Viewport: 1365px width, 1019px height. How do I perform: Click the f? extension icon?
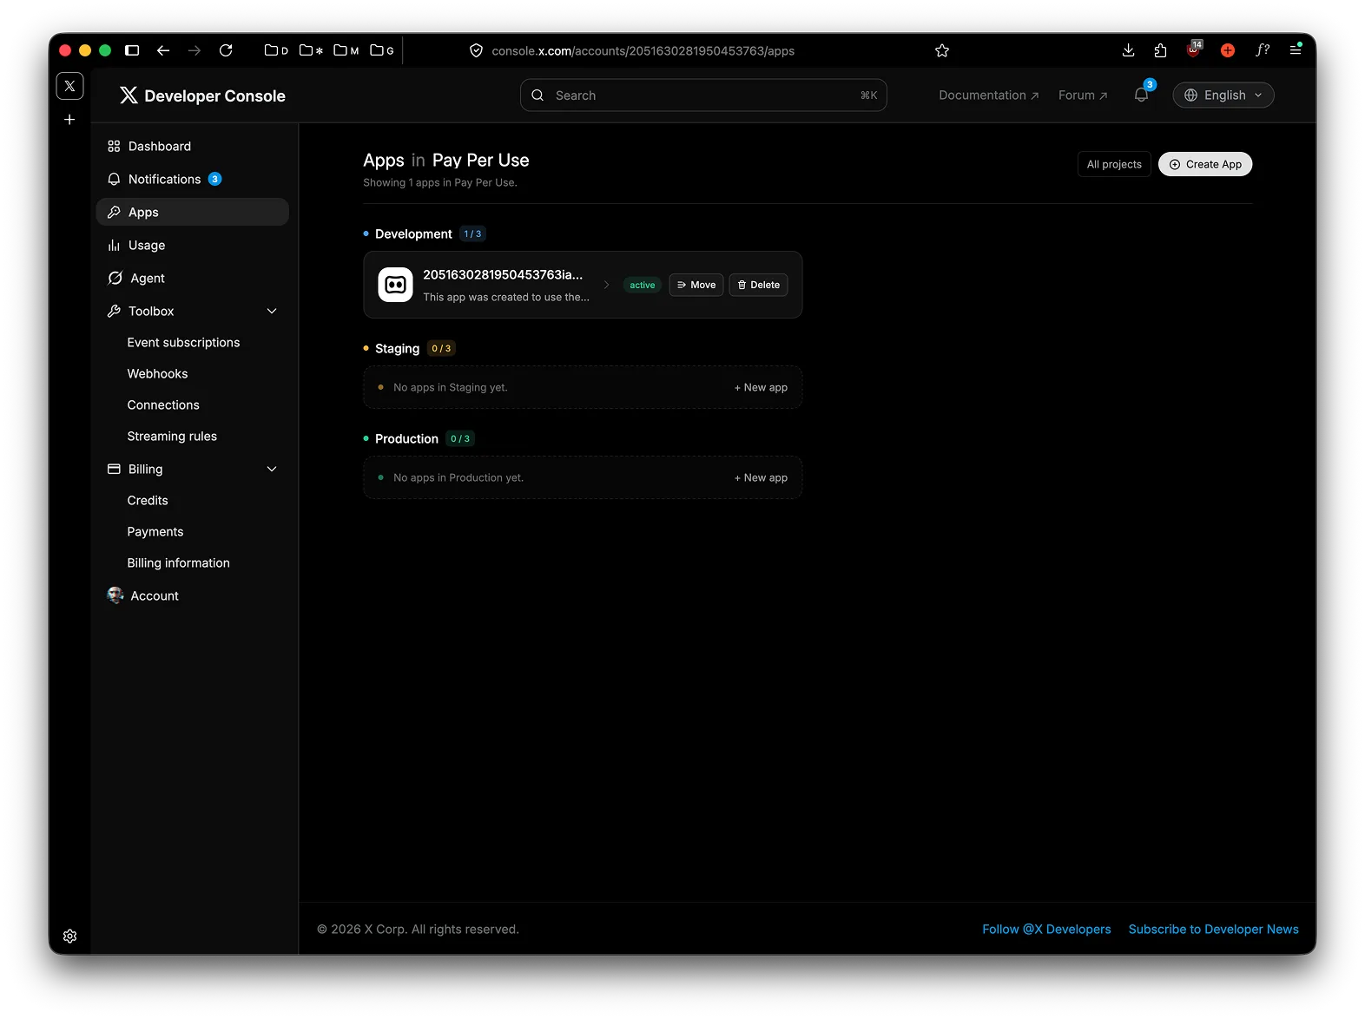point(1263,50)
